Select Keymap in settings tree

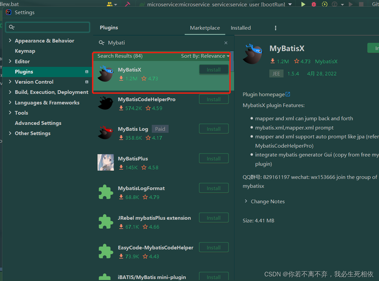[x=25, y=51]
